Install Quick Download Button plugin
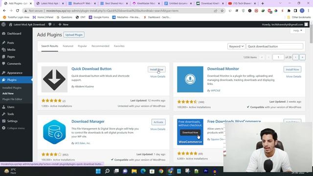The image size is (313, 176). 156,69
